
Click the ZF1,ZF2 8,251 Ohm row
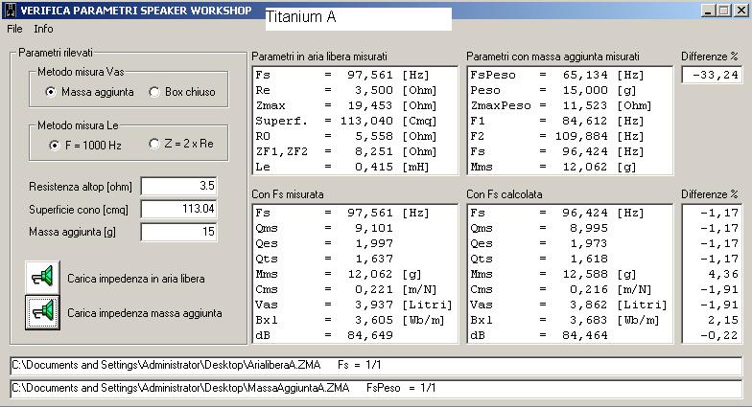tap(345, 151)
